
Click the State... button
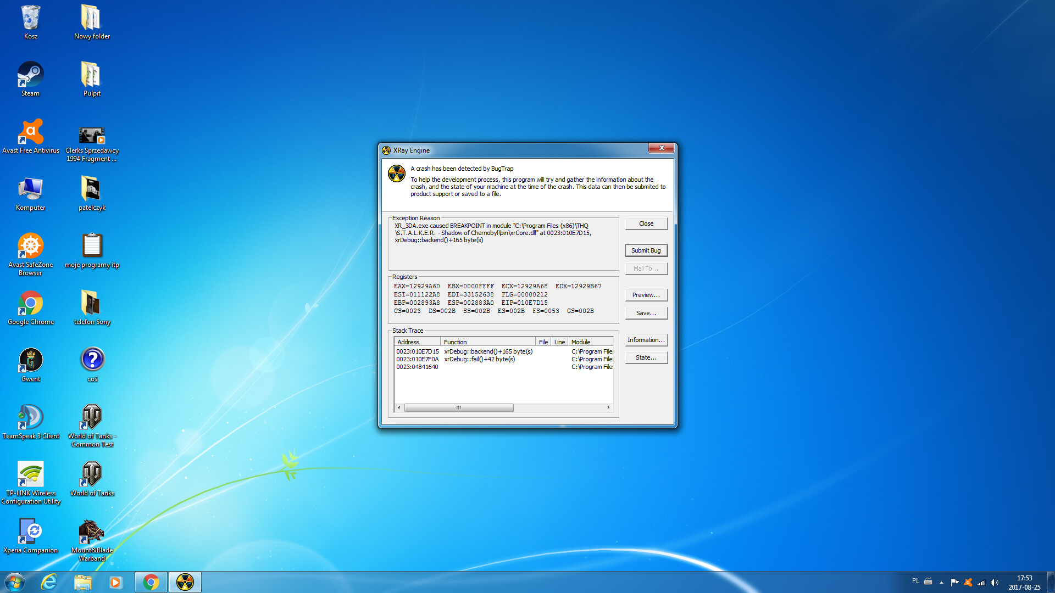[646, 357]
